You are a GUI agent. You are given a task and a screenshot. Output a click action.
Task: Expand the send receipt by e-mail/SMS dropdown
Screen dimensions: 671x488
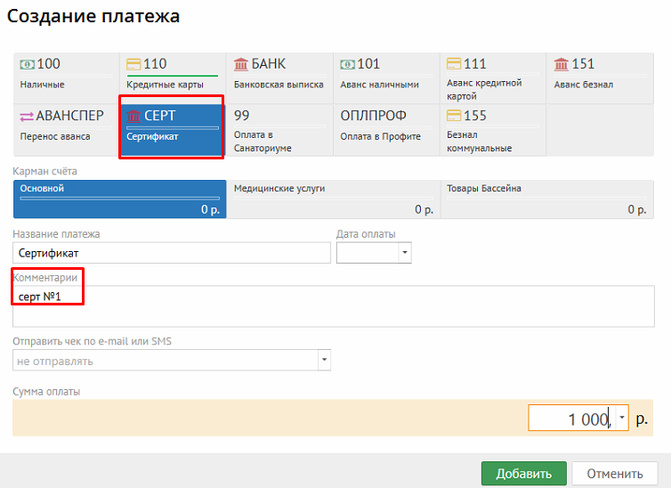pos(324,361)
